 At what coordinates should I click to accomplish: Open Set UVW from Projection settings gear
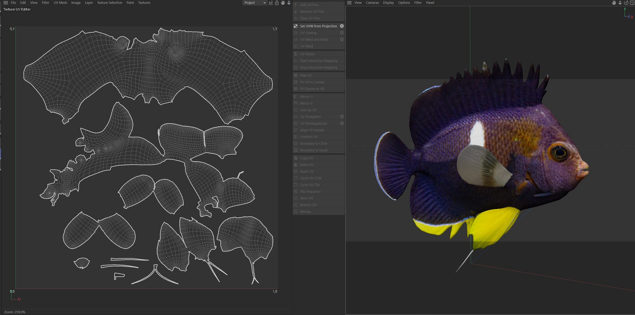(x=342, y=26)
